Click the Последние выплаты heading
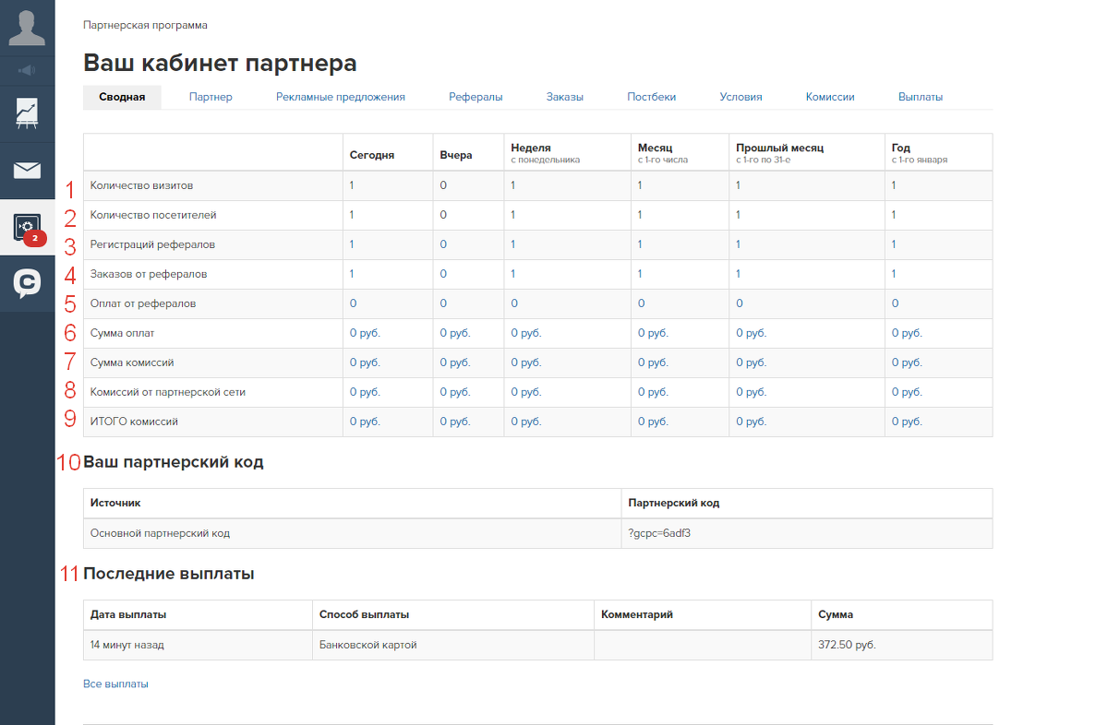 [169, 574]
